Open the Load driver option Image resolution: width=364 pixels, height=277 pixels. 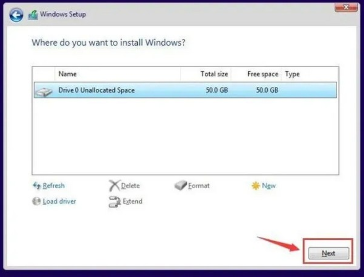(59, 201)
